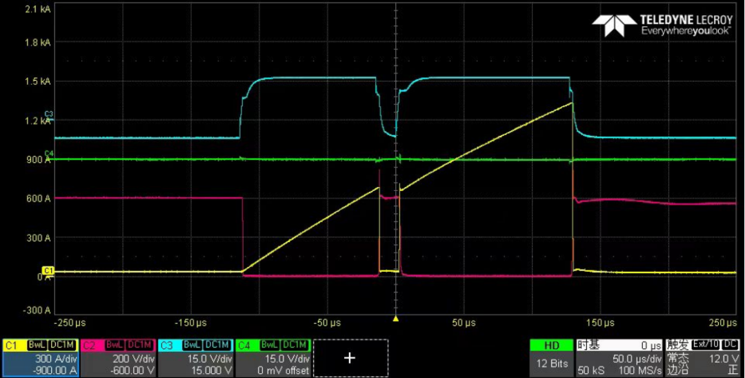The width and height of the screenshot is (745, 378).
Task: Select the cyan C3 marker at grid left edge
Action: point(48,114)
